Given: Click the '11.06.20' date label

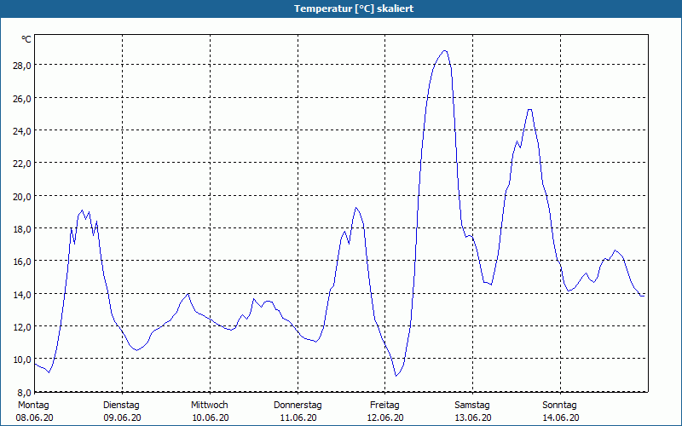Looking at the screenshot, I should (298, 417).
